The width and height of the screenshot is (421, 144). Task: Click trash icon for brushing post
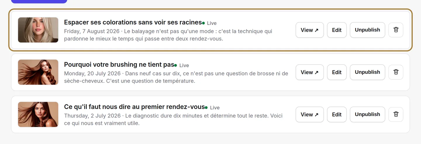[396, 72]
